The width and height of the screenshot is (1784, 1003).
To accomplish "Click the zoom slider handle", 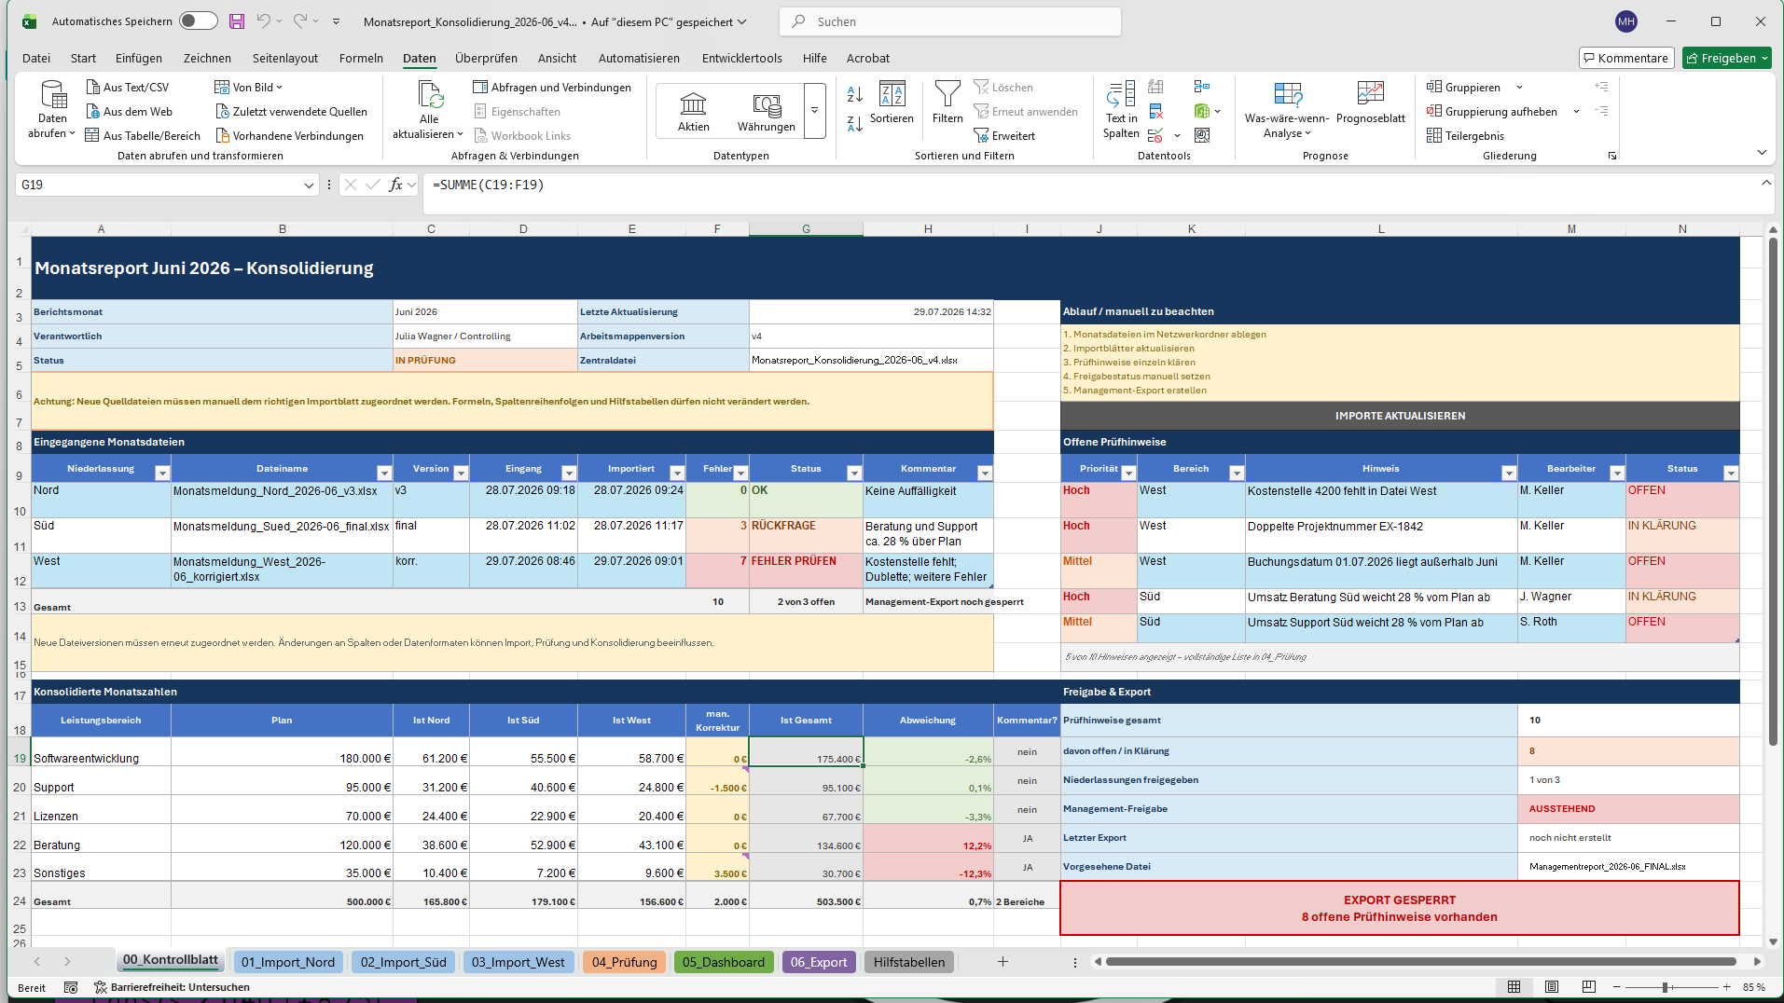I will pos(1665,987).
